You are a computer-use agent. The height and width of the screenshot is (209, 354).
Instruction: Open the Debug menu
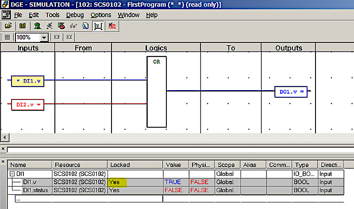[75, 15]
